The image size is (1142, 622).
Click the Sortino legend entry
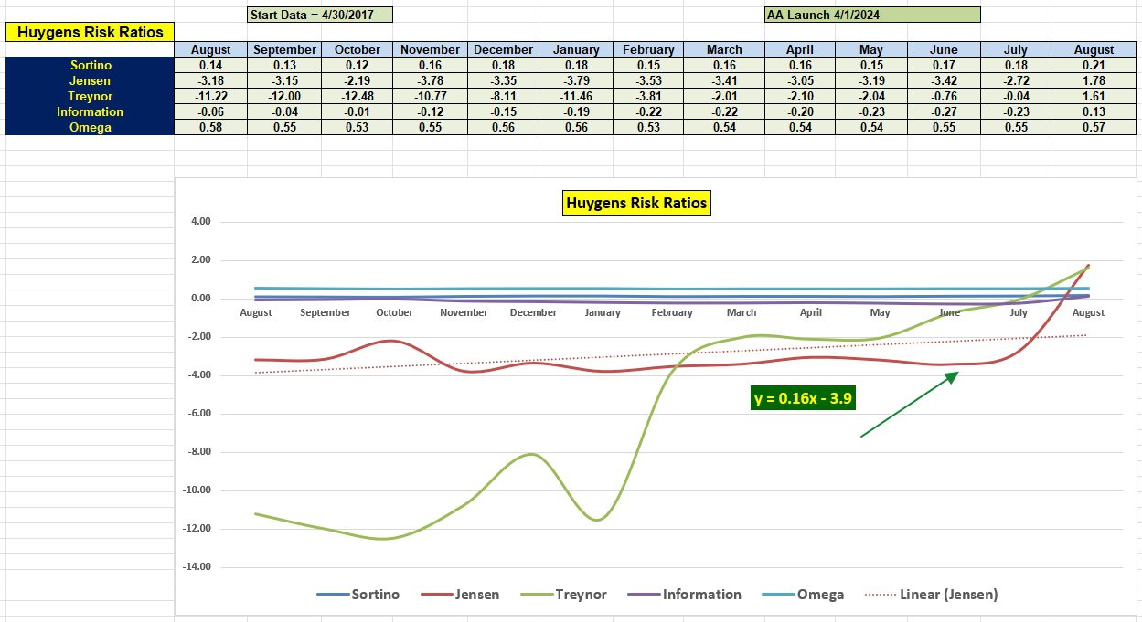[358, 595]
